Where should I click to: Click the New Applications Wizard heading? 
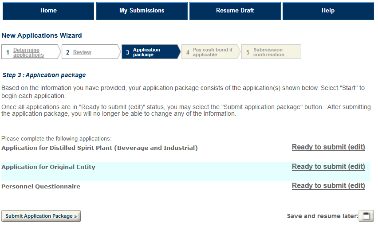(42, 35)
